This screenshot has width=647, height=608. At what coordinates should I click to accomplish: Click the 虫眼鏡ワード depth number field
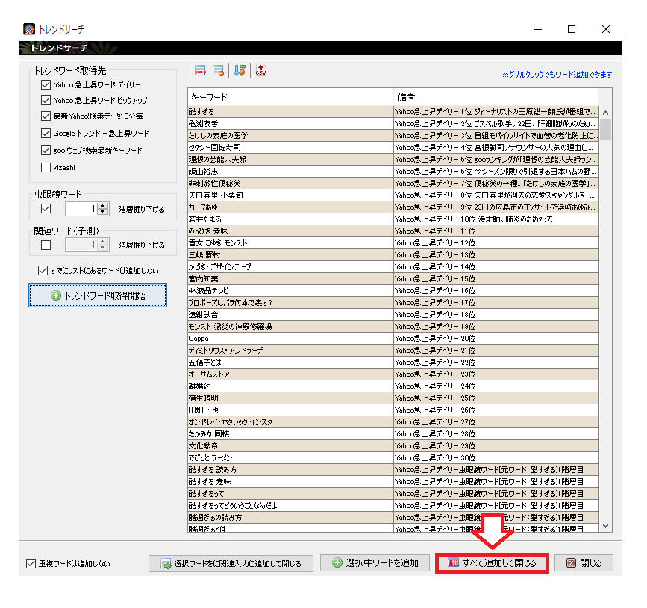pos(81,209)
